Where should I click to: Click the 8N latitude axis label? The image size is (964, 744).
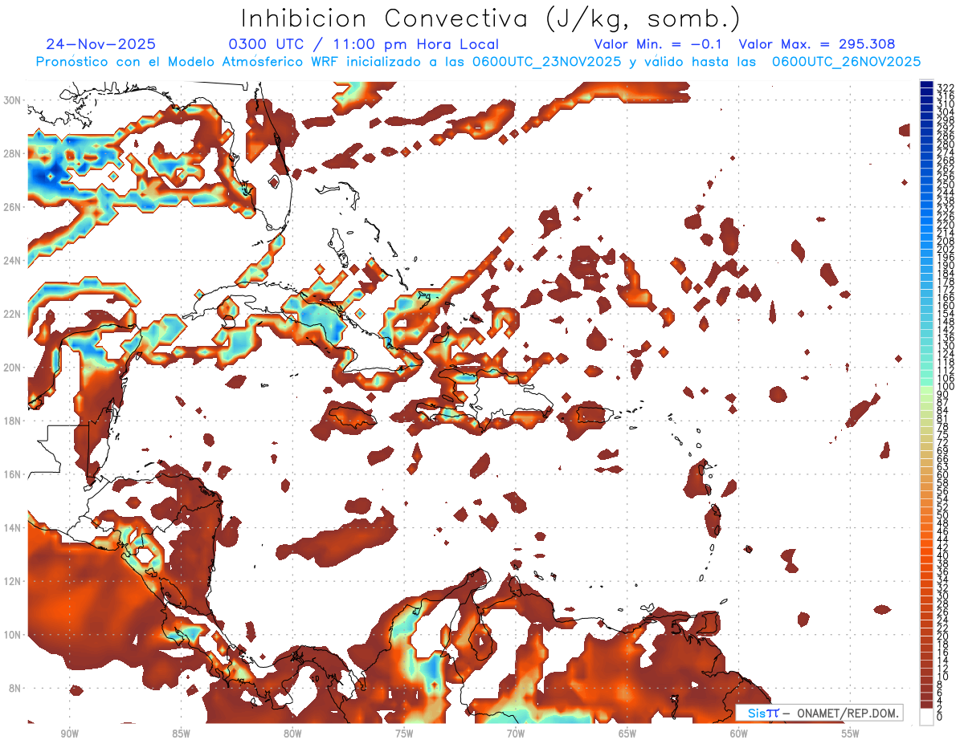[x=14, y=688]
